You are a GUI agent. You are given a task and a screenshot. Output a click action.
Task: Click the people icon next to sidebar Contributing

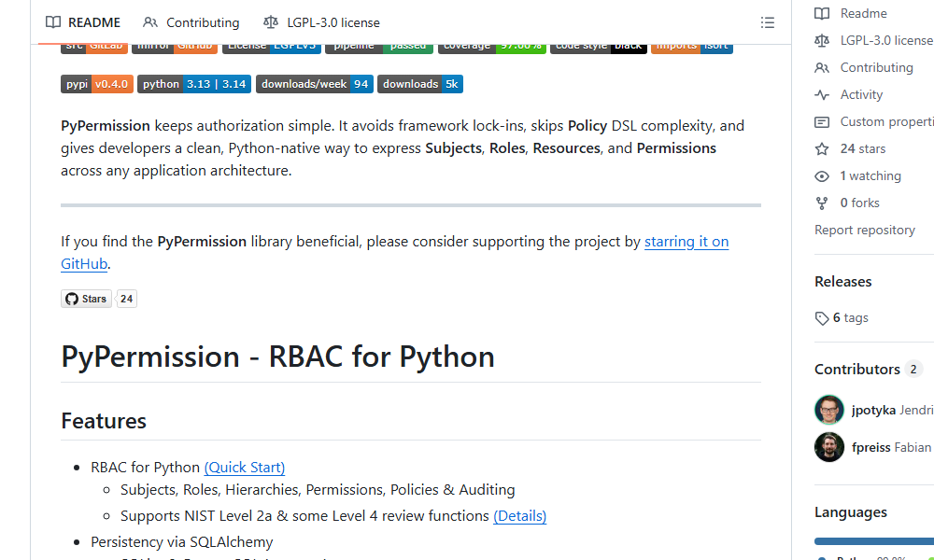[822, 68]
